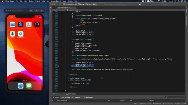The width and height of the screenshot is (188, 105).
Task: Sort errors by File column header
Action: coord(109,101)
